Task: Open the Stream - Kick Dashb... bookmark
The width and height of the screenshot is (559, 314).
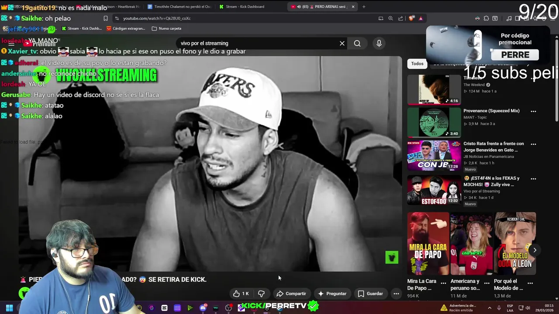Action: coord(82,28)
